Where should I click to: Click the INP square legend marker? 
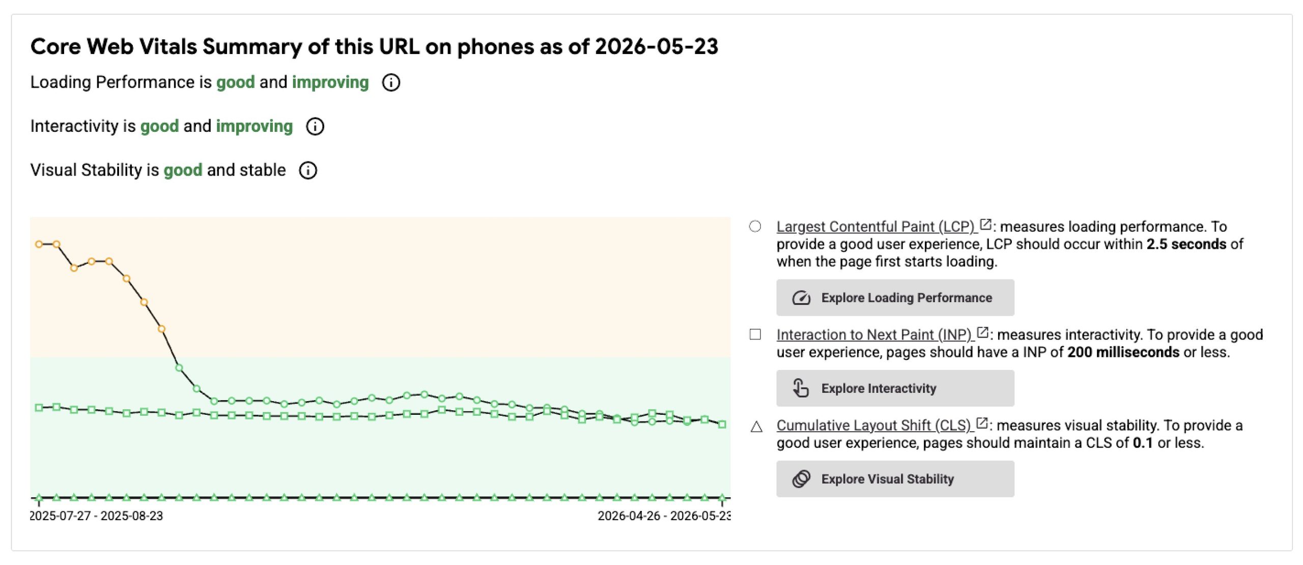coord(755,334)
